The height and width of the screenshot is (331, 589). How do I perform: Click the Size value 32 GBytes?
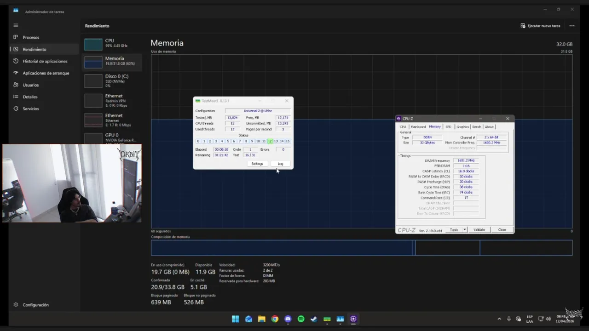click(427, 143)
